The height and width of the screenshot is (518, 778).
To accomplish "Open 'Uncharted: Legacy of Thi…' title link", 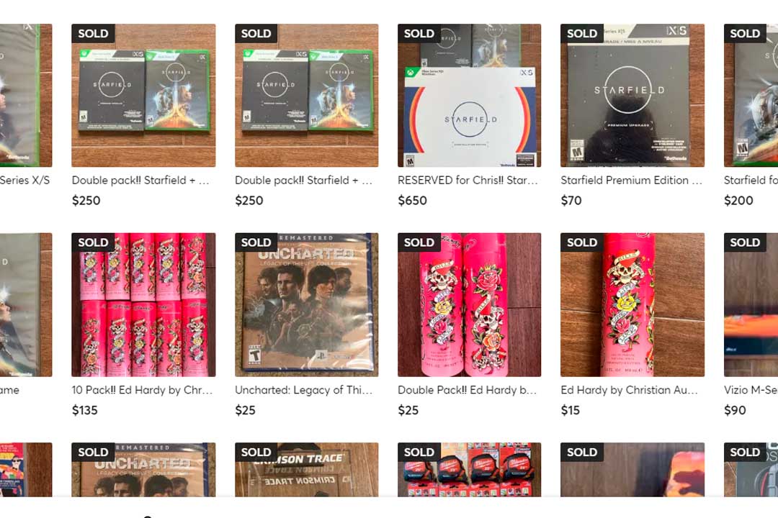I will 303,390.
